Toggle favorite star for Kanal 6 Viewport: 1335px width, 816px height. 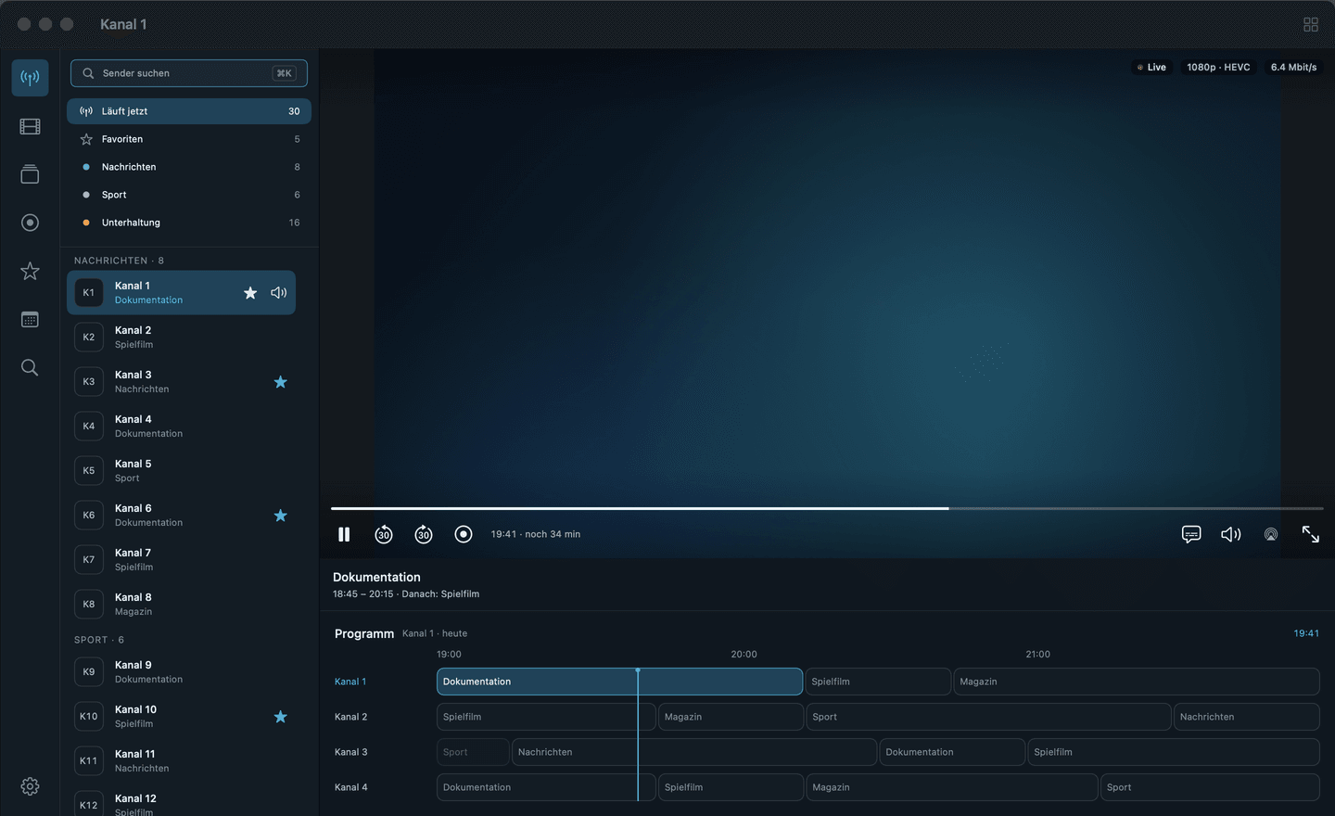pos(281,516)
